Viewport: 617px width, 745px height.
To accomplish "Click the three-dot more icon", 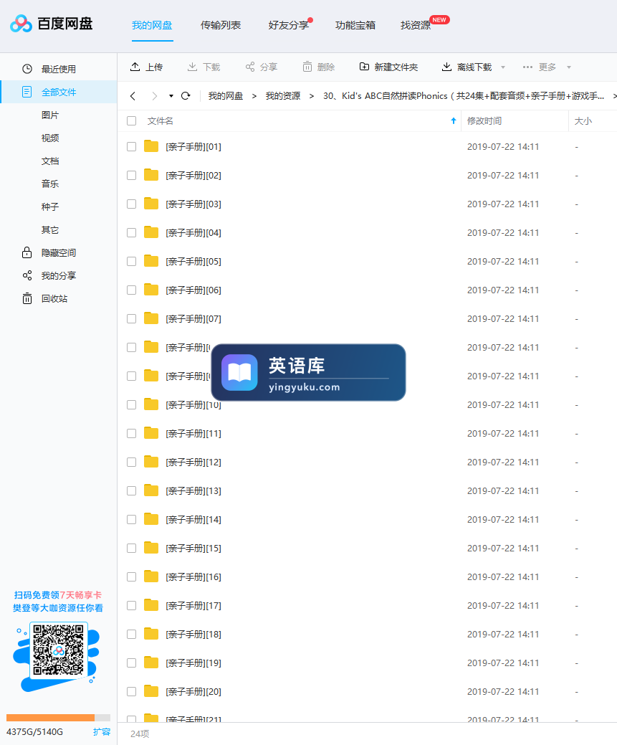I will click(x=527, y=67).
